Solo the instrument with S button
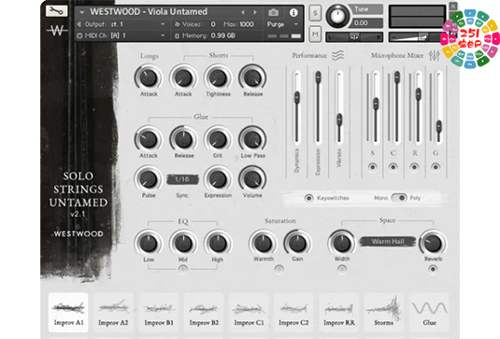Viewport: 500px width, 339px height. (315, 13)
